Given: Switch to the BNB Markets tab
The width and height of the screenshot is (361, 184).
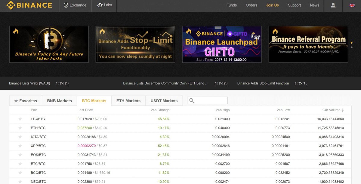Looking at the screenshot, I should click(60, 101).
